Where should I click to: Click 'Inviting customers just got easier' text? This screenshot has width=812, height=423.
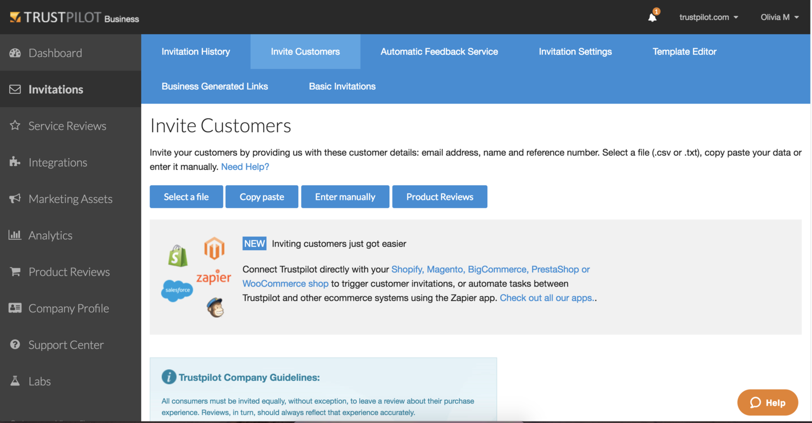click(339, 244)
